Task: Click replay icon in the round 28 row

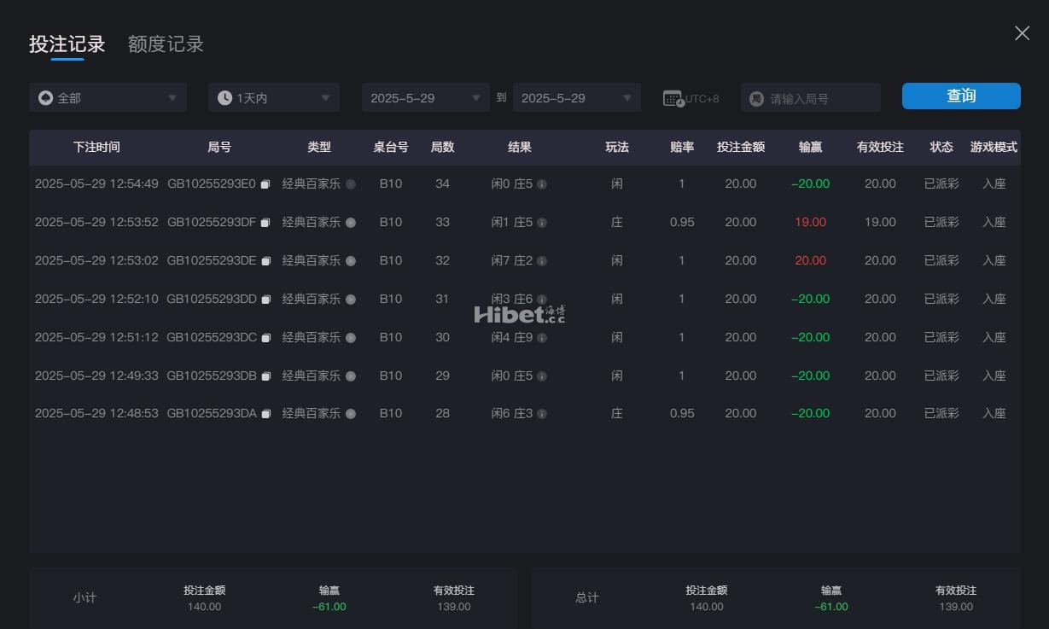Action: point(351,414)
